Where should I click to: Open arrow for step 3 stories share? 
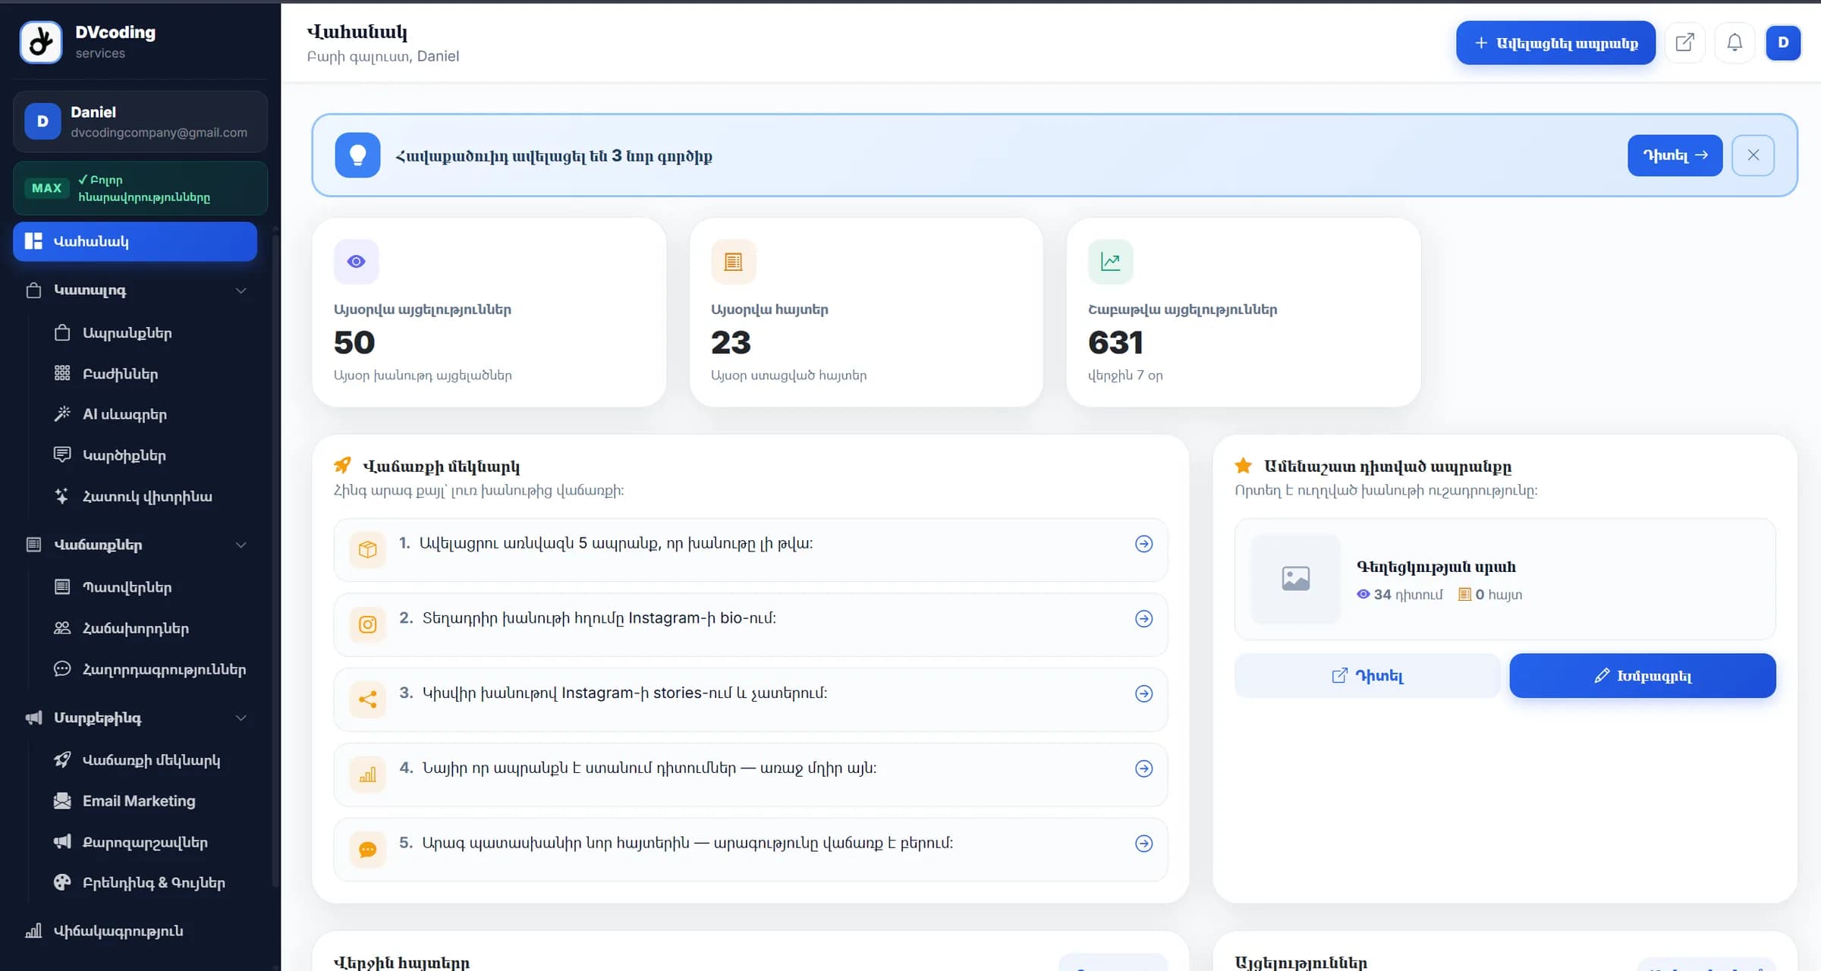pos(1143,694)
